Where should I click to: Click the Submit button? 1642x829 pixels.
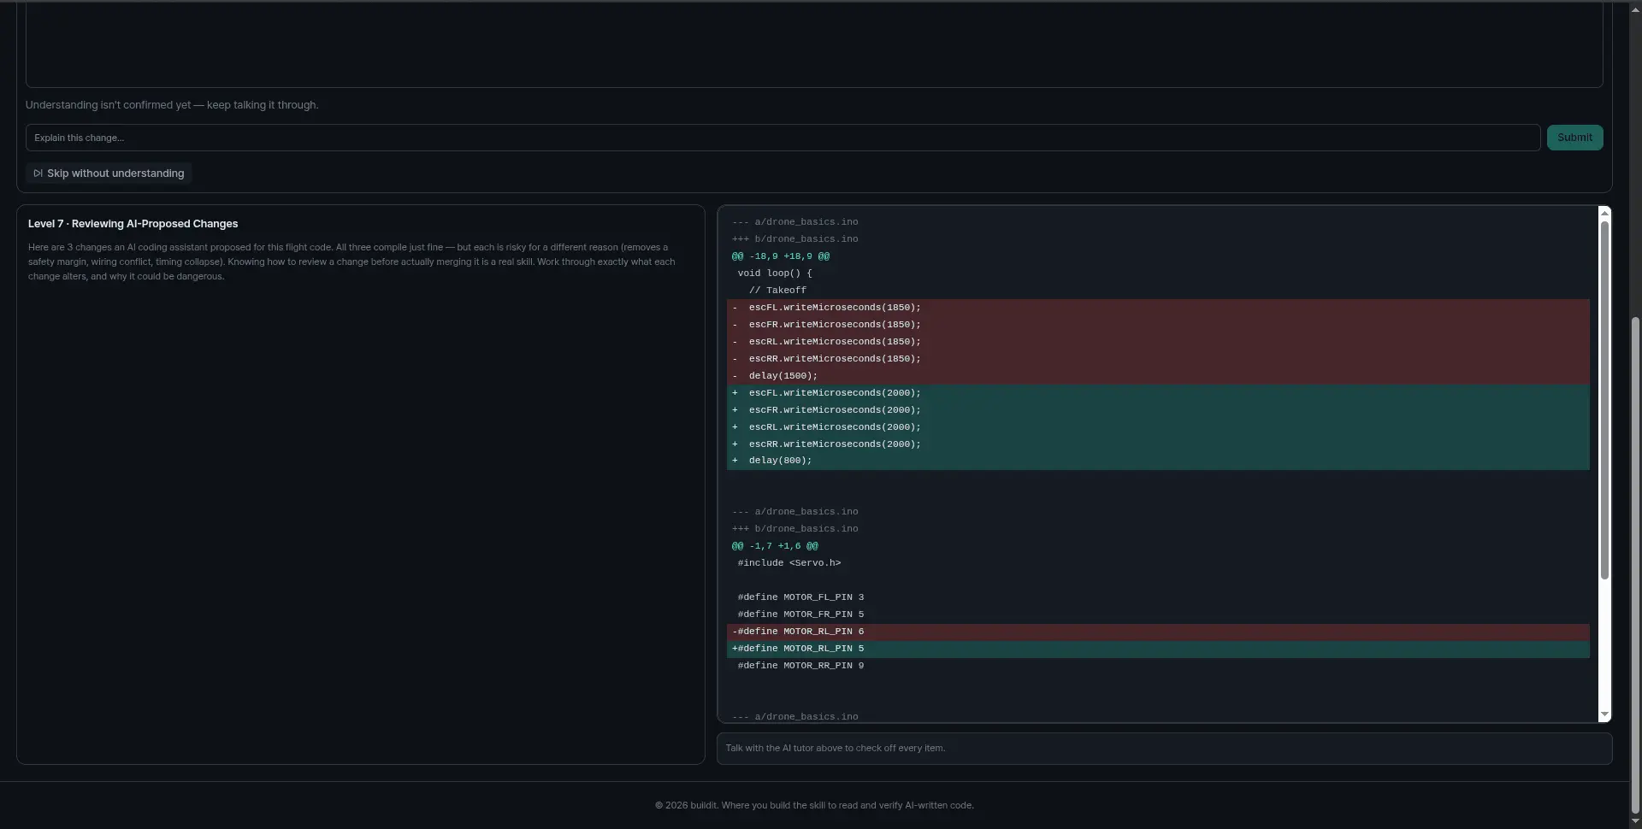[1574, 138]
